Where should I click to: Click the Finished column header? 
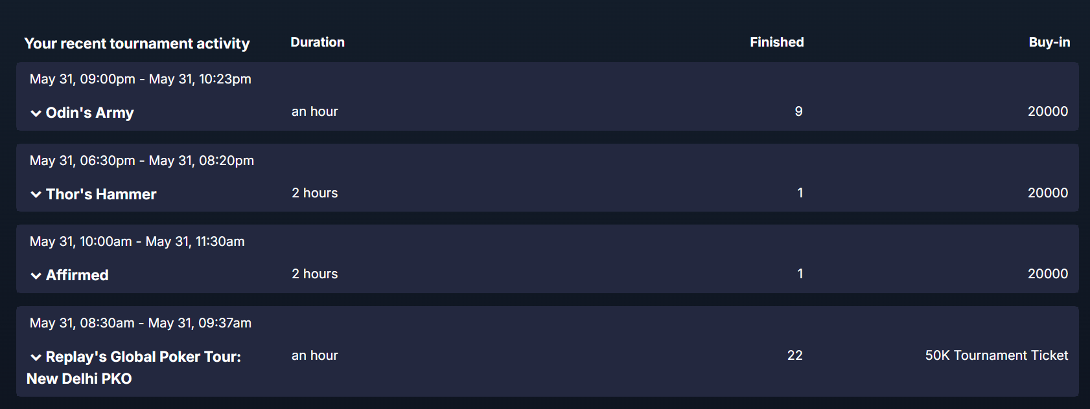[x=777, y=42]
